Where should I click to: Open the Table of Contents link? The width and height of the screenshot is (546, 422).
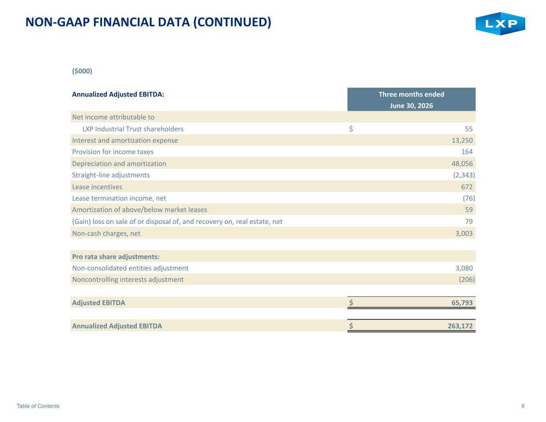38,406
